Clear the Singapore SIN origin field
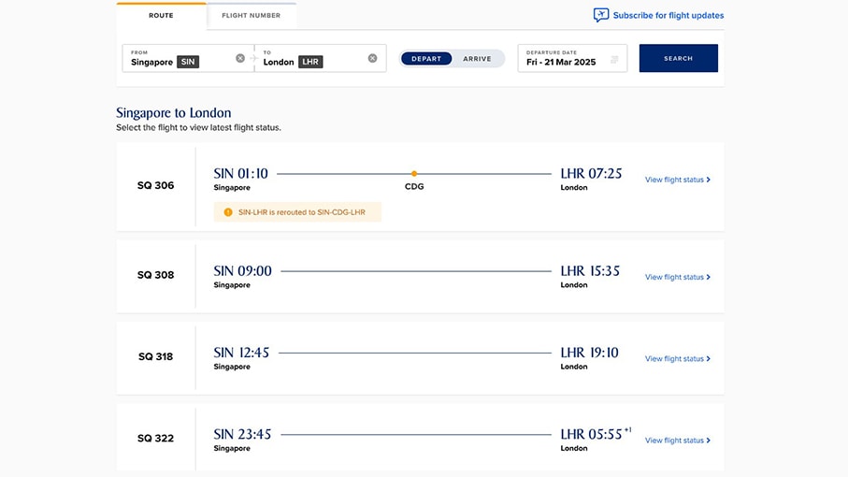Viewport: 848px width, 477px height. (x=240, y=58)
